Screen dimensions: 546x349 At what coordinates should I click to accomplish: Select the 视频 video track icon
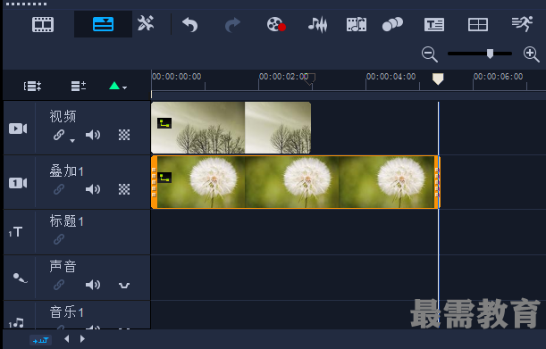18,129
